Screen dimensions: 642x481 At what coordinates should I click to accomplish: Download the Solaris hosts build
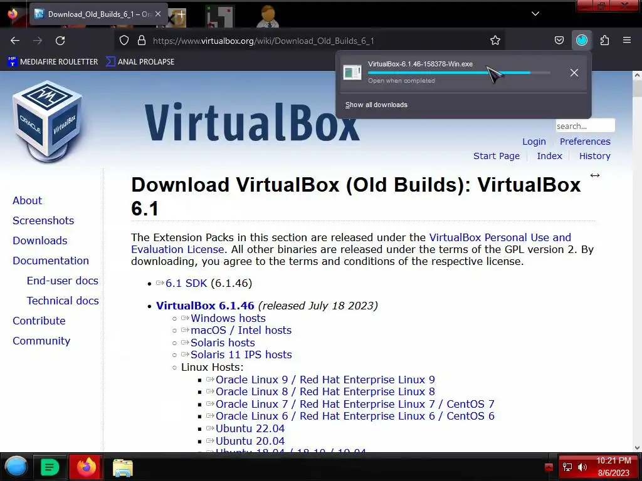(x=223, y=343)
